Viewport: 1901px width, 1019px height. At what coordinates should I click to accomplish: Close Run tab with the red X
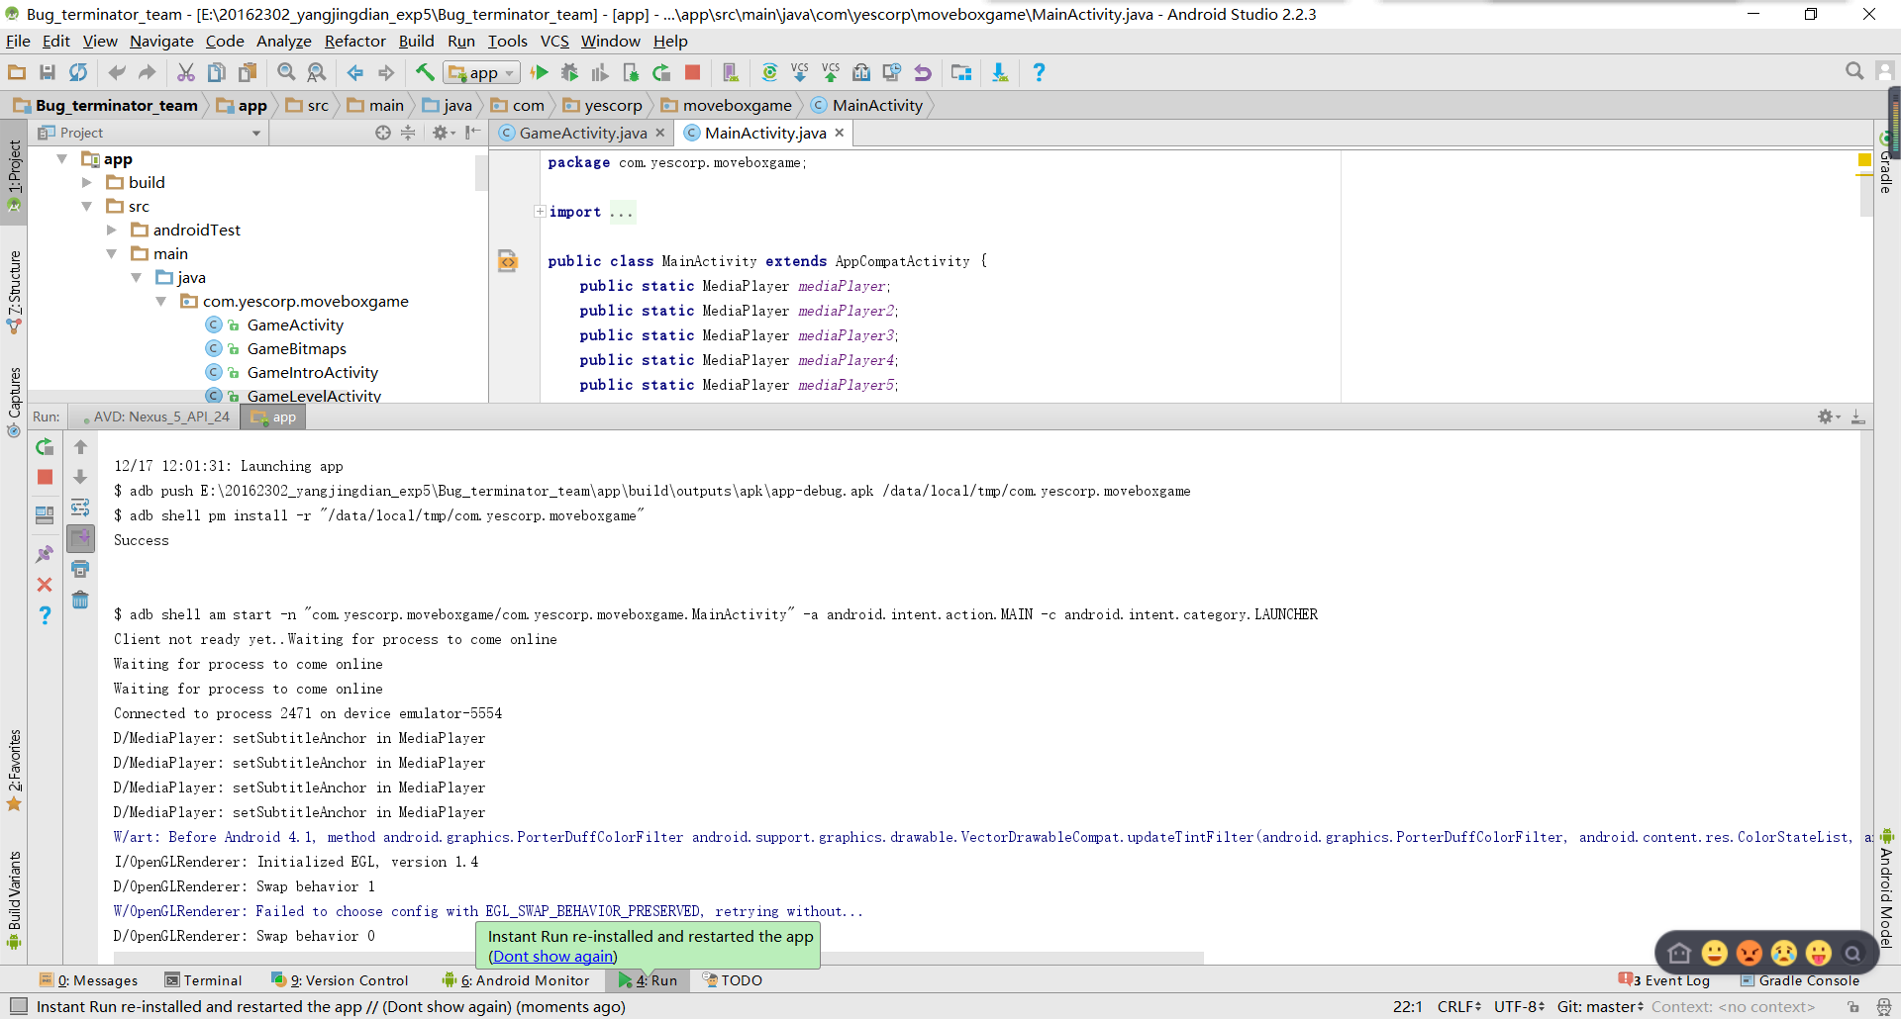(x=45, y=585)
